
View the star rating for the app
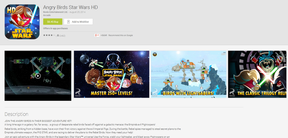coord(49,35)
